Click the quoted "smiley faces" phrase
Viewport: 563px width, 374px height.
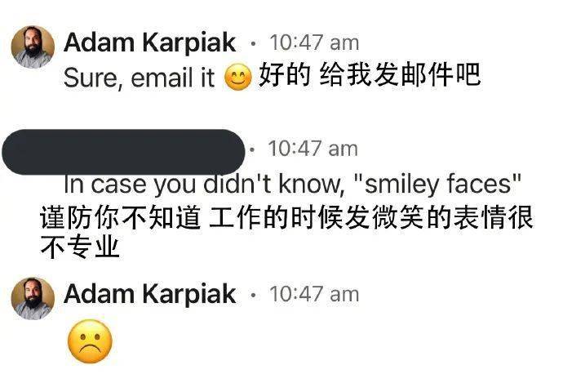pos(437,184)
